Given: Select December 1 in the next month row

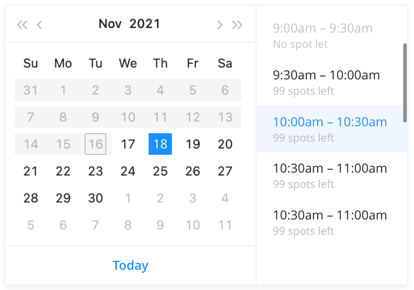Looking at the screenshot, I should (128, 198).
